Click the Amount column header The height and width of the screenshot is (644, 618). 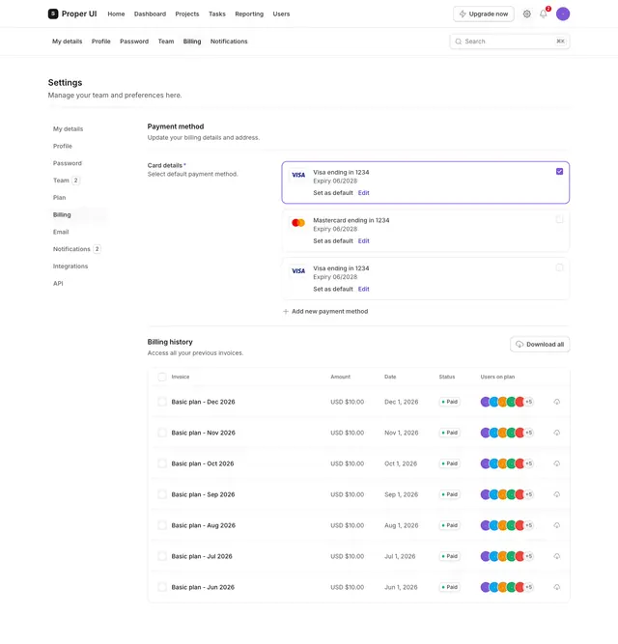pyautogui.click(x=341, y=377)
